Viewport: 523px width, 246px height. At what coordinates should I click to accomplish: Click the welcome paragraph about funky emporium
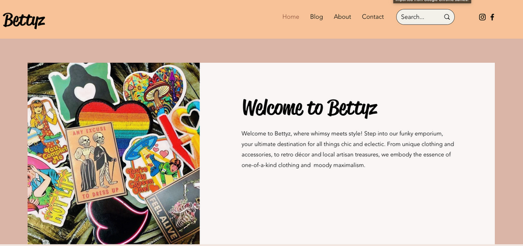pyautogui.click(x=347, y=149)
